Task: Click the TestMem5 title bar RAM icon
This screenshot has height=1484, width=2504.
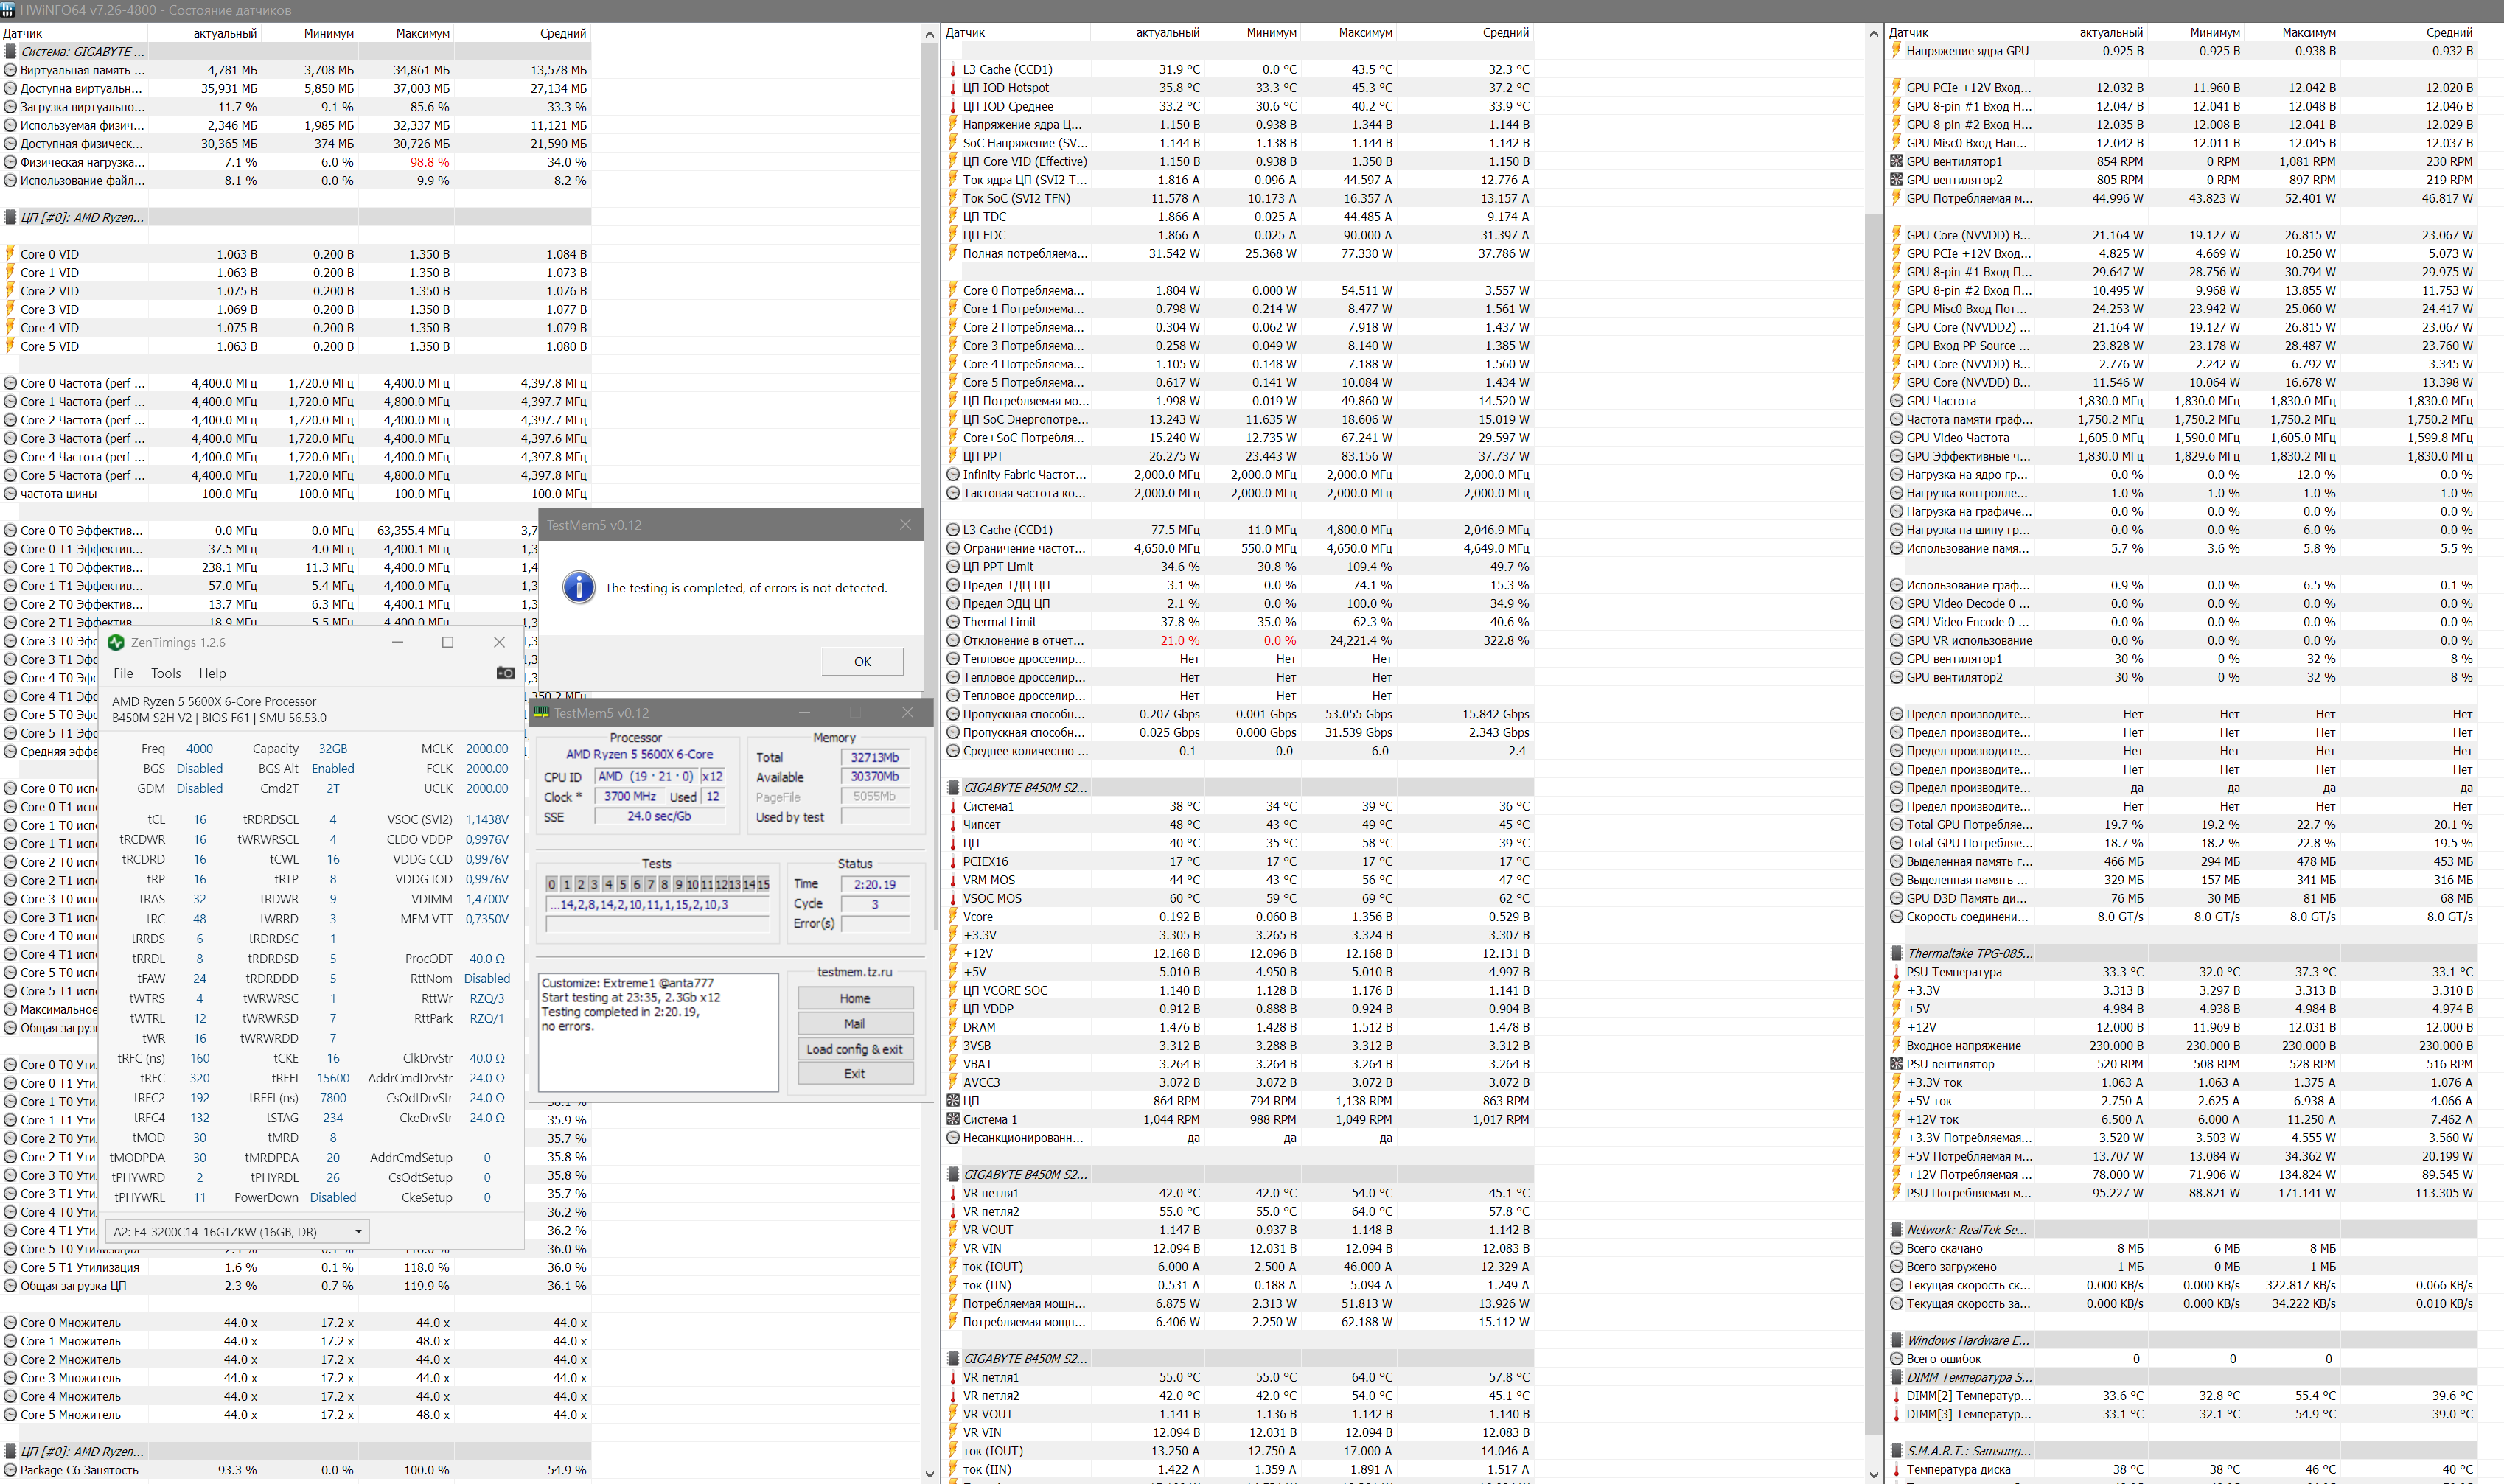Action: (541, 713)
